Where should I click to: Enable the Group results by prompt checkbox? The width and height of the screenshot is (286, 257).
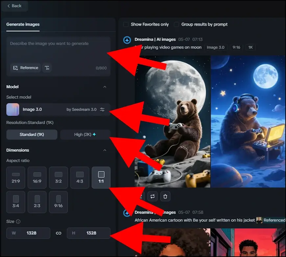176,24
